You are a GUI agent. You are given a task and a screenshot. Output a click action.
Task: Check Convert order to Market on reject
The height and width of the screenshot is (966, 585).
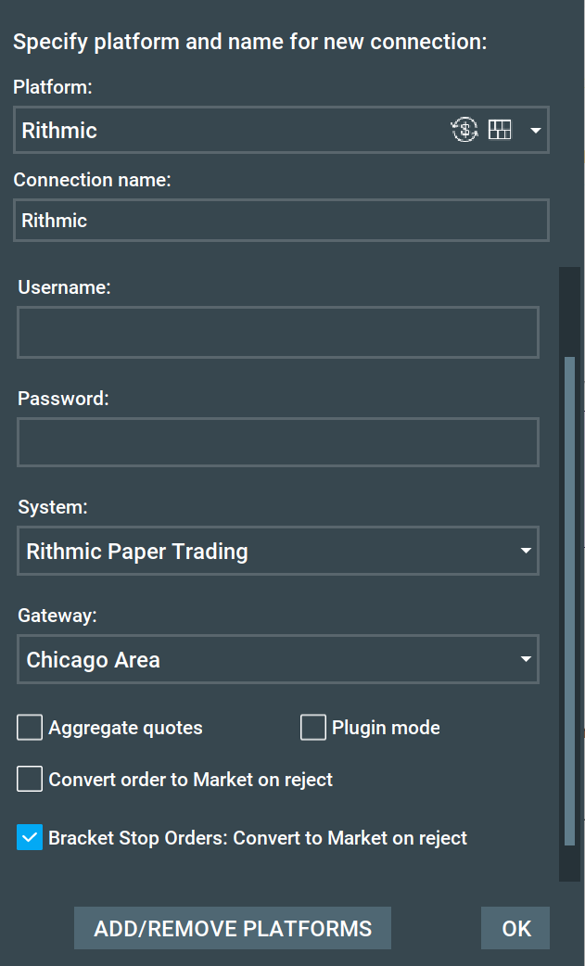click(30, 780)
